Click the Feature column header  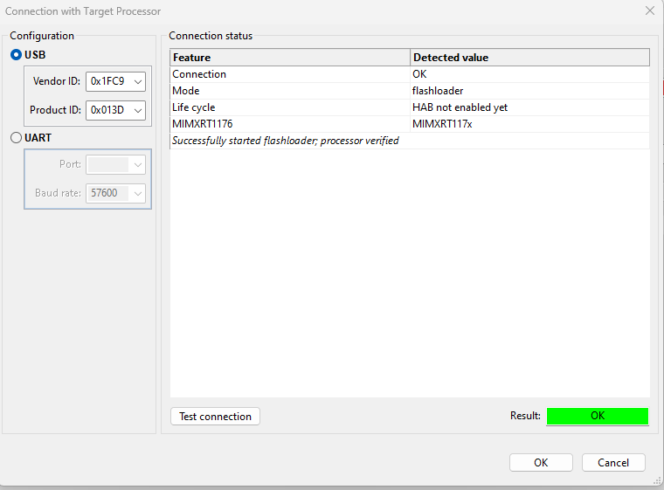pyautogui.click(x=290, y=58)
